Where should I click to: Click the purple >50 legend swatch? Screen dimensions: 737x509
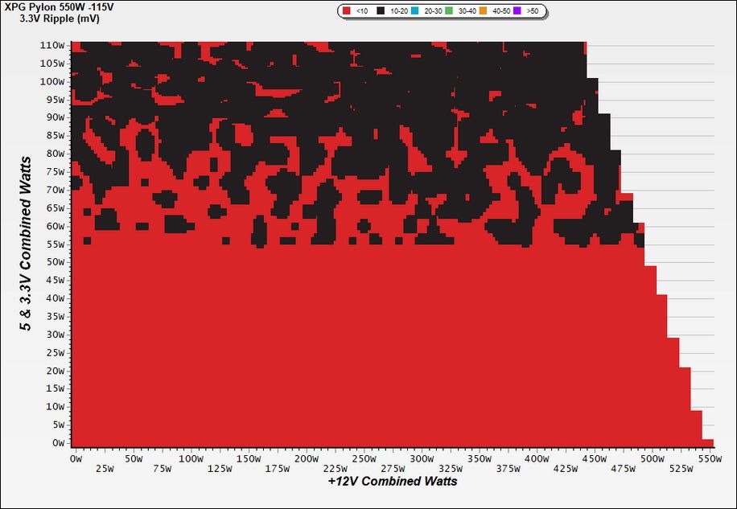tap(517, 10)
